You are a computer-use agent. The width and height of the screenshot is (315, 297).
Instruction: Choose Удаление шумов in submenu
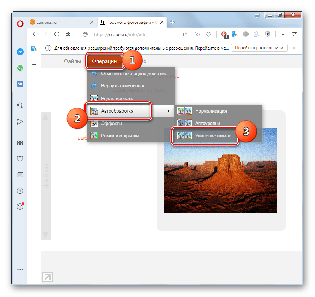pyautogui.click(x=219, y=136)
